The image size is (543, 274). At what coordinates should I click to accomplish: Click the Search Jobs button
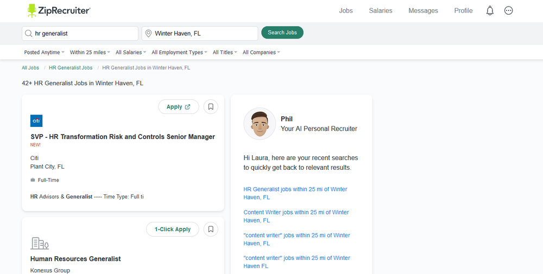(x=282, y=33)
